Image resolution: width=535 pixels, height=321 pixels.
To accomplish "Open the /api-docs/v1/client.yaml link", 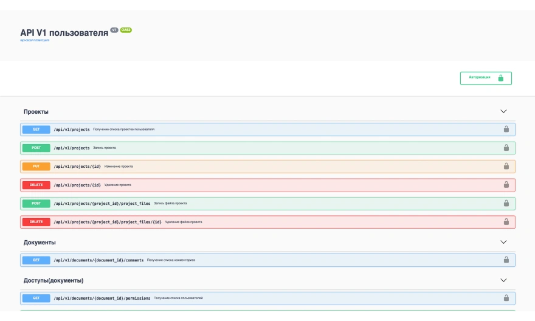I will pyautogui.click(x=35, y=40).
